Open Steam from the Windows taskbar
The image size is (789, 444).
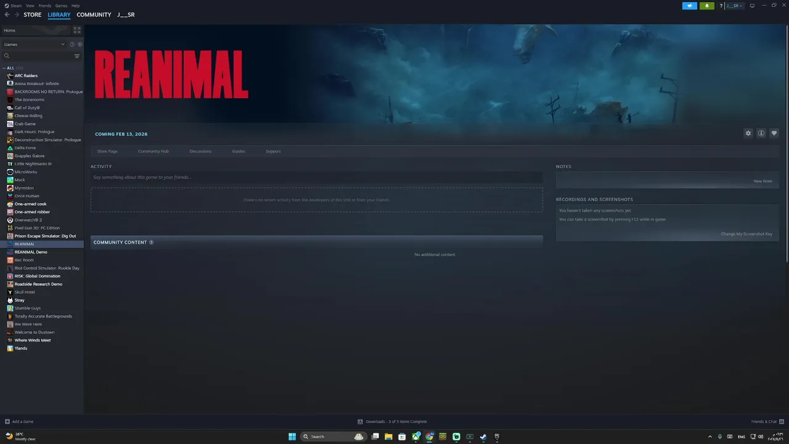tap(483, 437)
